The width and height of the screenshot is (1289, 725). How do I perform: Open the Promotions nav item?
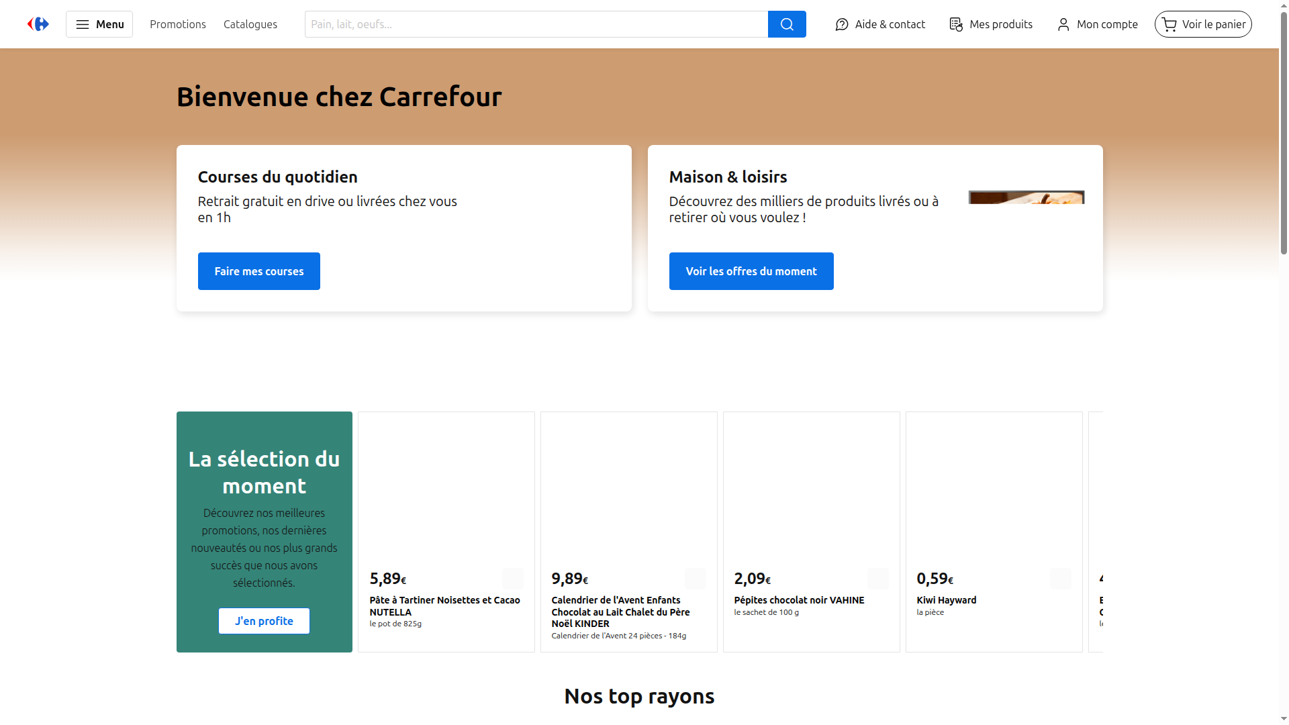(177, 23)
